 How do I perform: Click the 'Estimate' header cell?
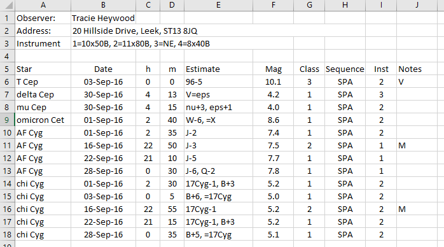pyautogui.click(x=218, y=69)
